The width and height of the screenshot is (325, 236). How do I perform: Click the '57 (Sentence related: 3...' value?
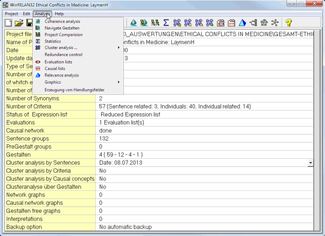click(175, 106)
